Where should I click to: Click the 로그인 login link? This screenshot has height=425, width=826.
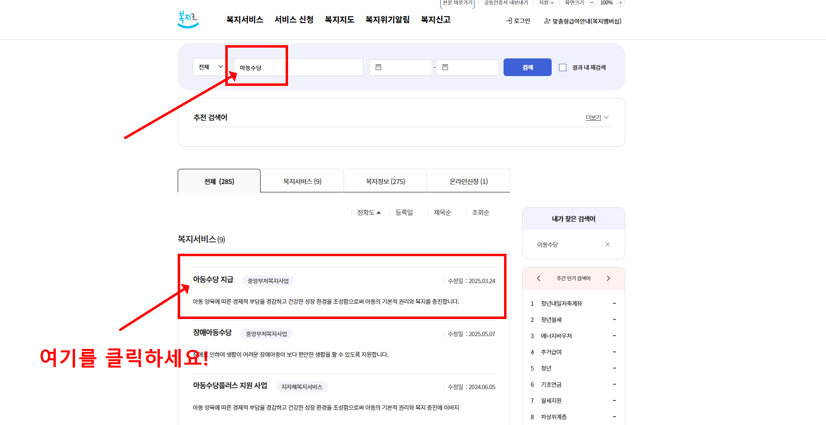518,21
